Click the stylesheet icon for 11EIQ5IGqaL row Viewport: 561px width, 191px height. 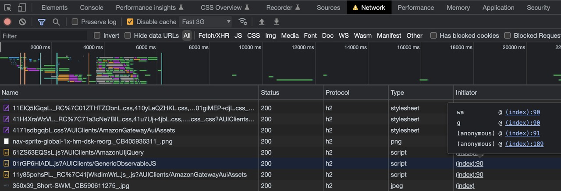click(6, 108)
